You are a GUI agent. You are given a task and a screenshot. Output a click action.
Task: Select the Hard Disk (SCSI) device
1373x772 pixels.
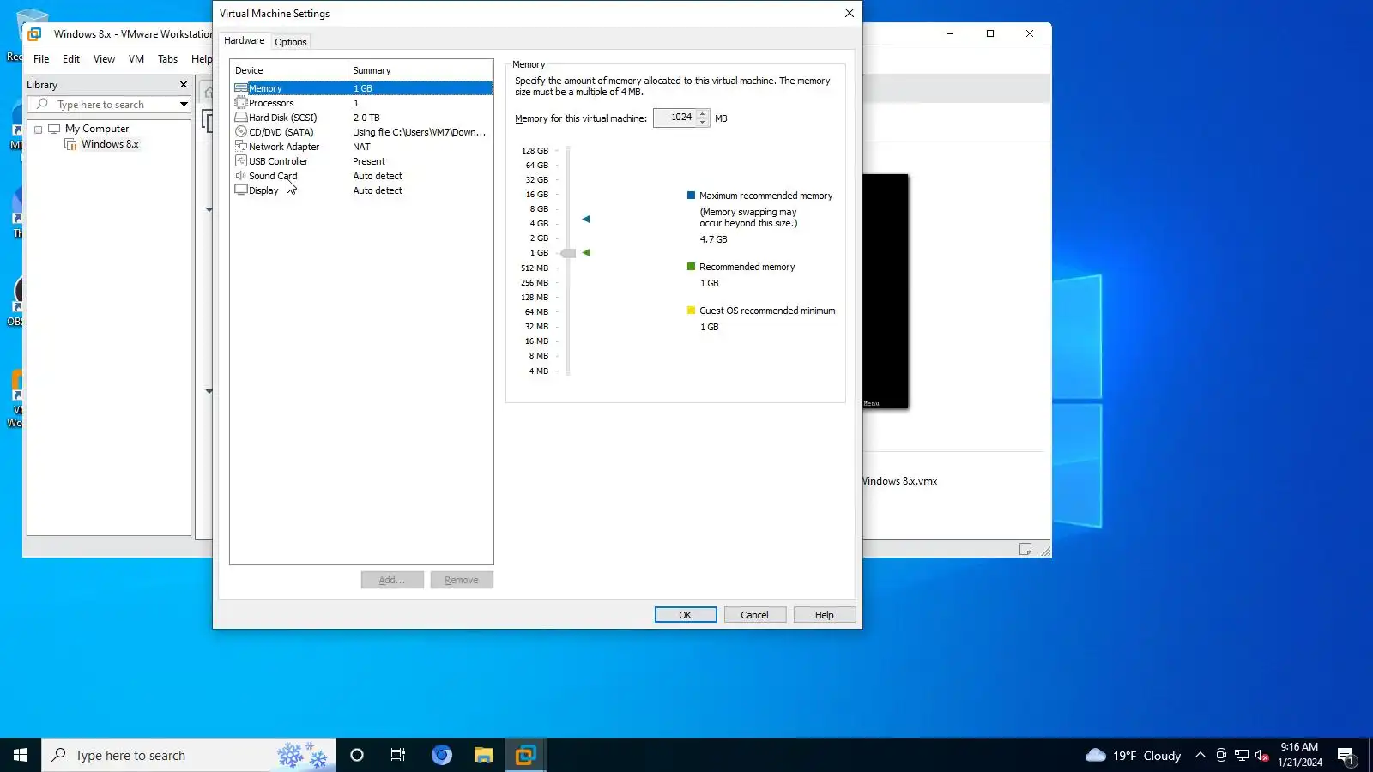tap(362, 118)
